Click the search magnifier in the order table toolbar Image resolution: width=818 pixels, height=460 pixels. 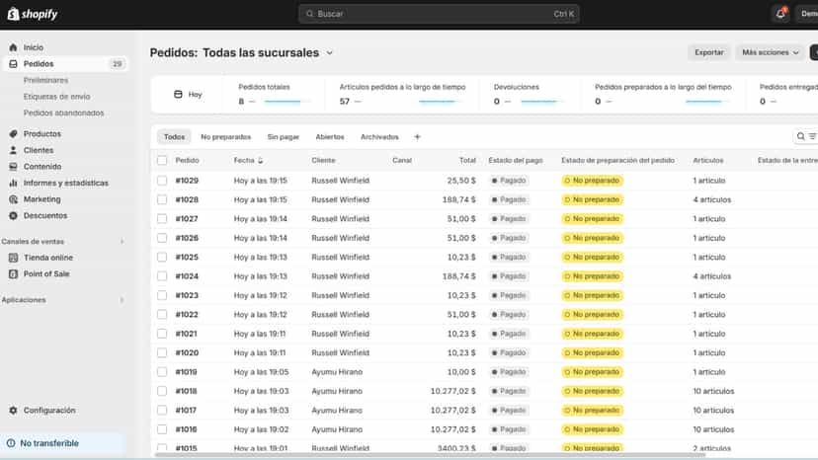point(801,136)
